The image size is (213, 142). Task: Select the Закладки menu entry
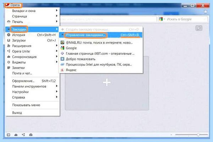[x=32, y=29]
